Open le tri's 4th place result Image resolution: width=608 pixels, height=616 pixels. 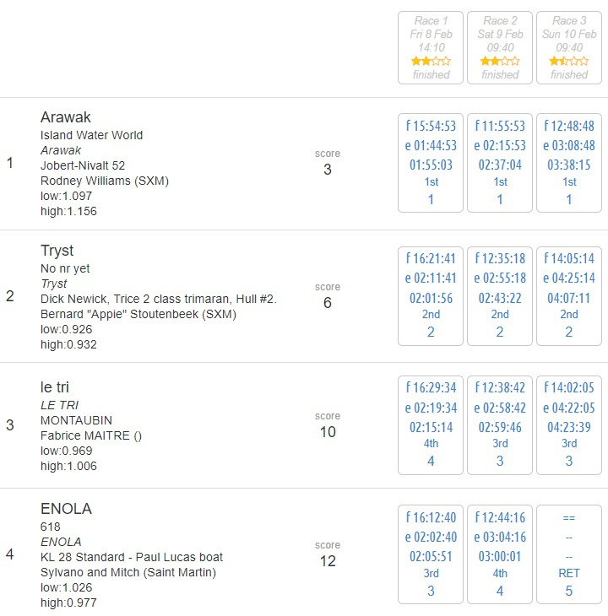[431, 425]
